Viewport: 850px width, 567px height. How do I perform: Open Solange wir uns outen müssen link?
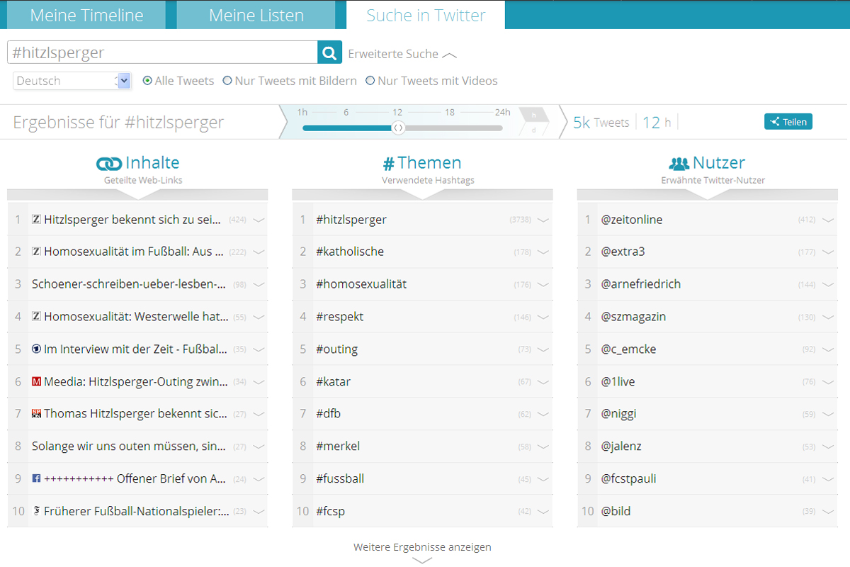(x=129, y=447)
